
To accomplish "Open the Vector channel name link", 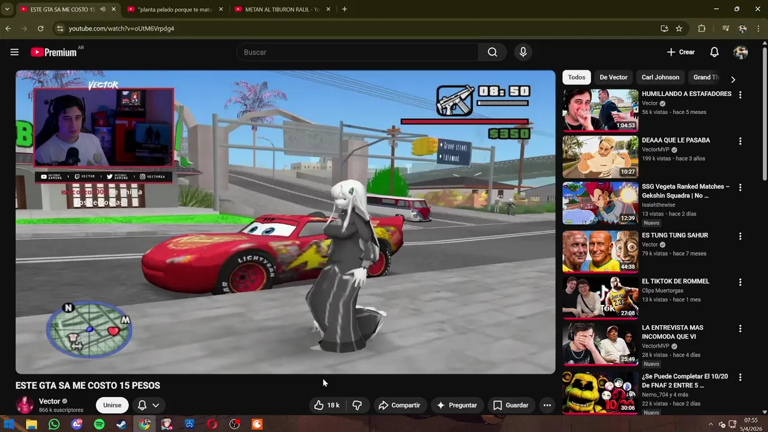I will pyautogui.click(x=49, y=401).
